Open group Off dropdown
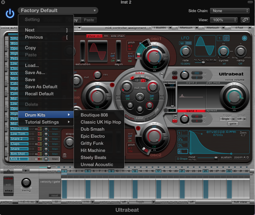The width and height of the screenshot is (255, 215). click(x=241, y=119)
